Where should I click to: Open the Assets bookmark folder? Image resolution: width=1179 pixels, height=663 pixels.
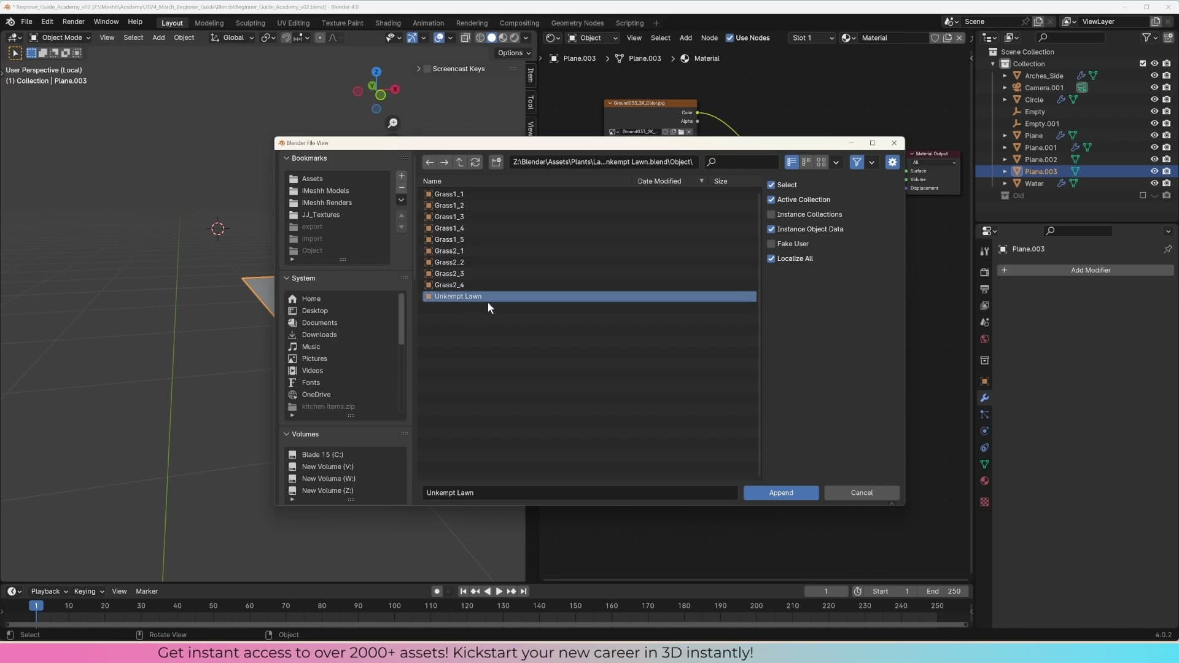pos(312,179)
